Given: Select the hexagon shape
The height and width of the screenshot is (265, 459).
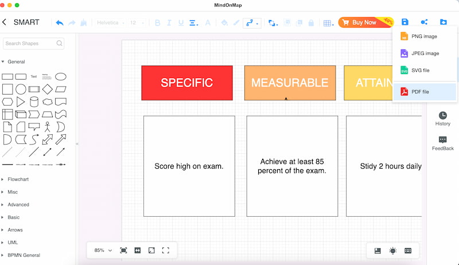Looking at the screenshot, I should point(7,102).
